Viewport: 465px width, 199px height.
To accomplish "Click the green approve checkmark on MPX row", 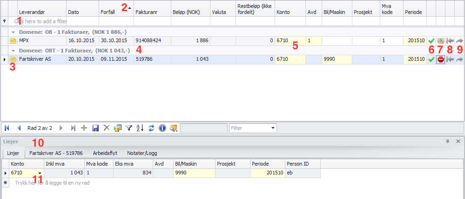I will point(431,41).
